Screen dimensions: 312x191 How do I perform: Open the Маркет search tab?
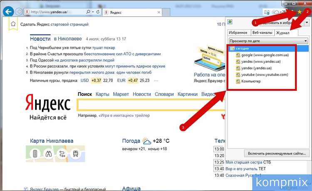click(x=121, y=94)
